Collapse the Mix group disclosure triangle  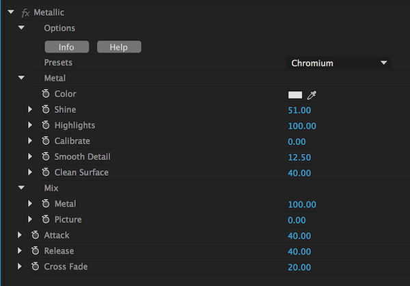21,188
